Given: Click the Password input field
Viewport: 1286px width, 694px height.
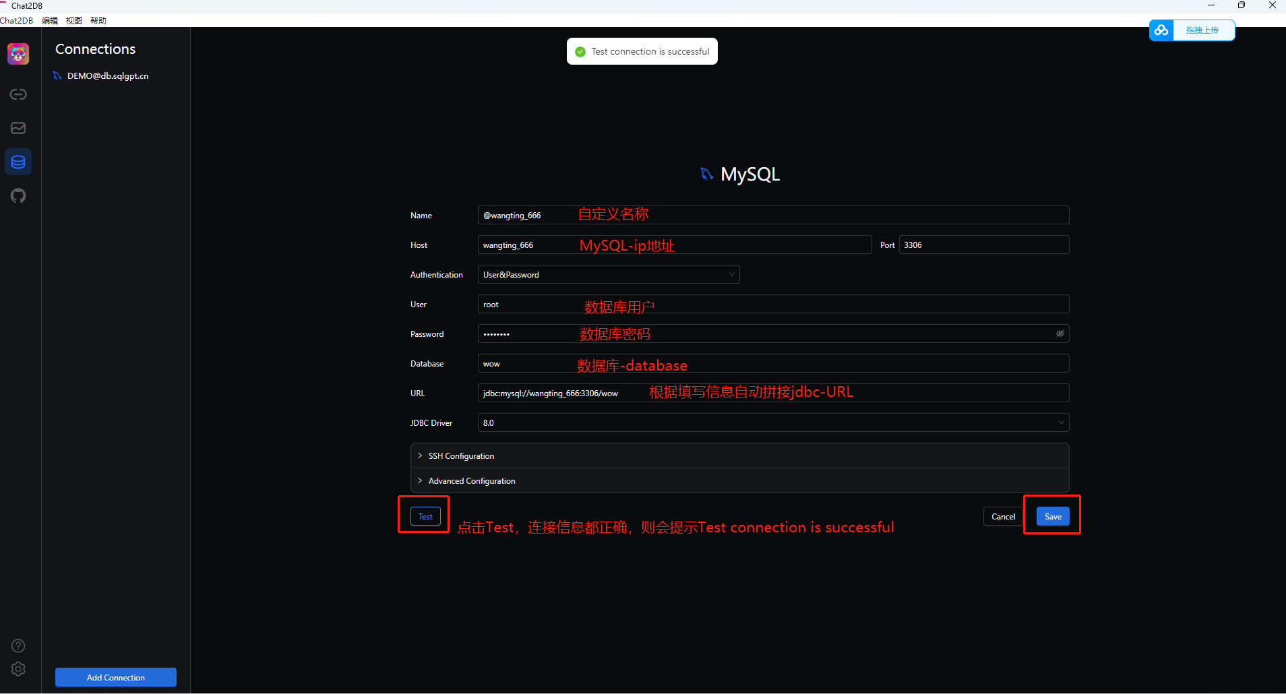Looking at the screenshot, I should coord(773,334).
